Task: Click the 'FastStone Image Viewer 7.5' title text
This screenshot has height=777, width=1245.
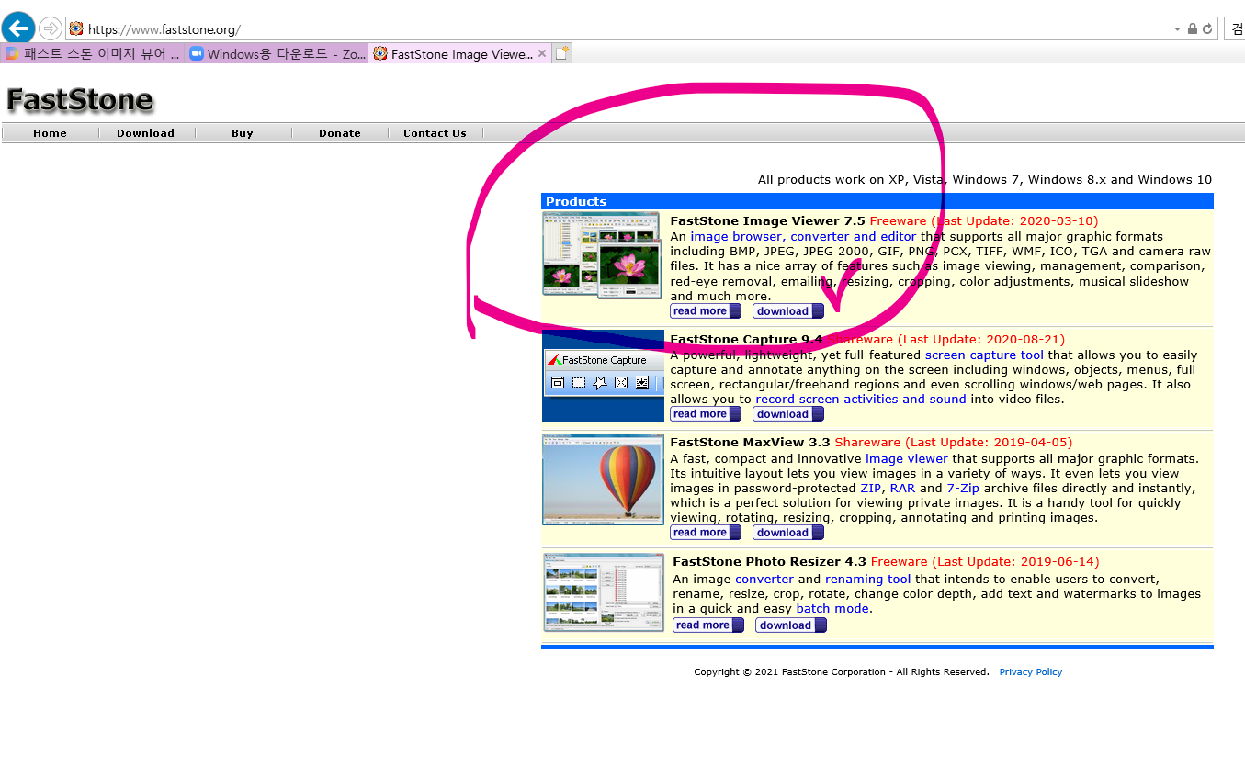Action: (767, 220)
